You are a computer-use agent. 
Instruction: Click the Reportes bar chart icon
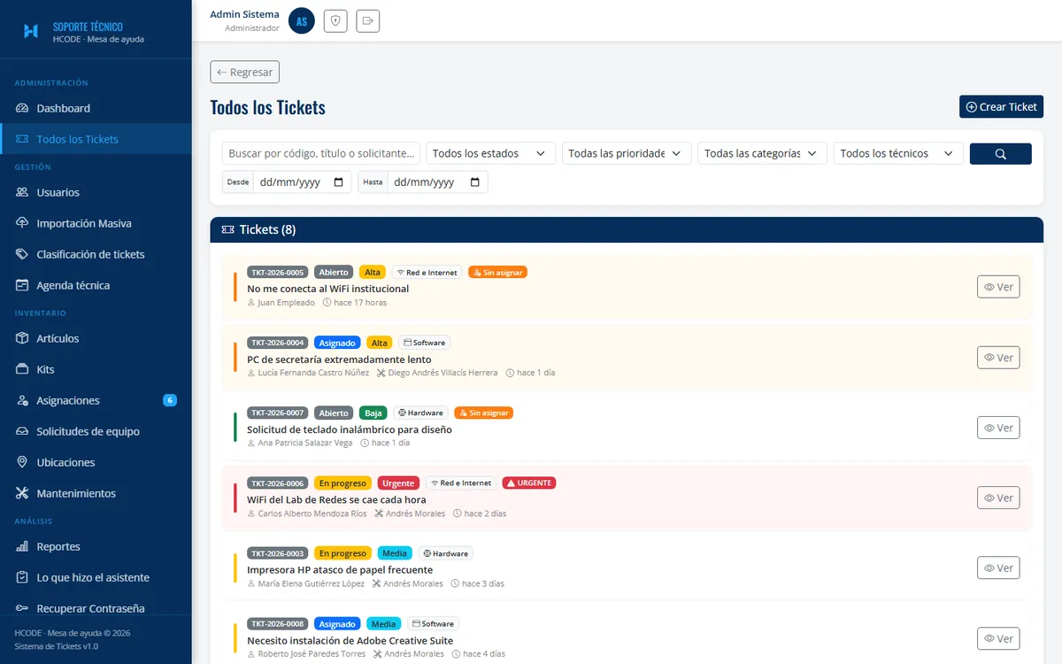22,546
